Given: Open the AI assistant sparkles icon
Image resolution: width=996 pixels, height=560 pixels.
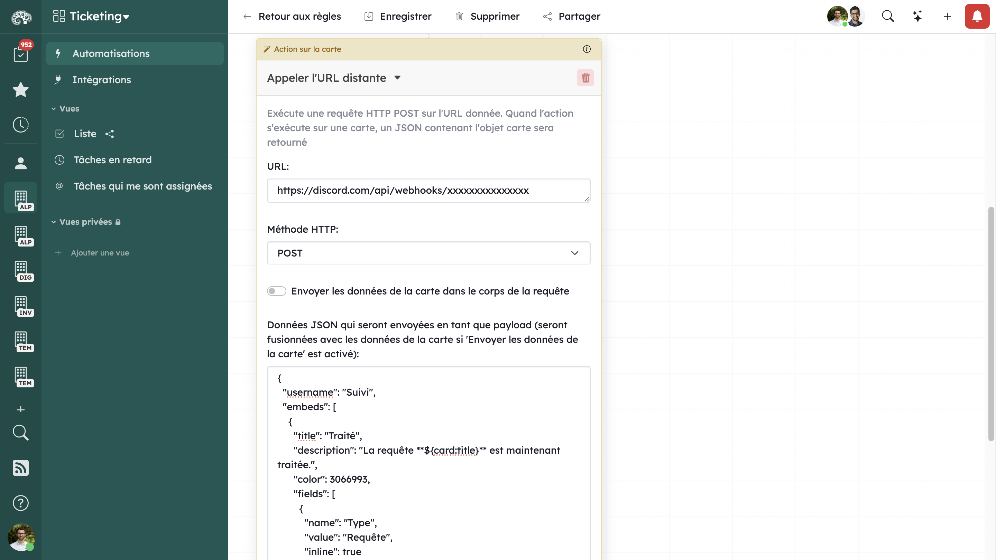Looking at the screenshot, I should [917, 16].
